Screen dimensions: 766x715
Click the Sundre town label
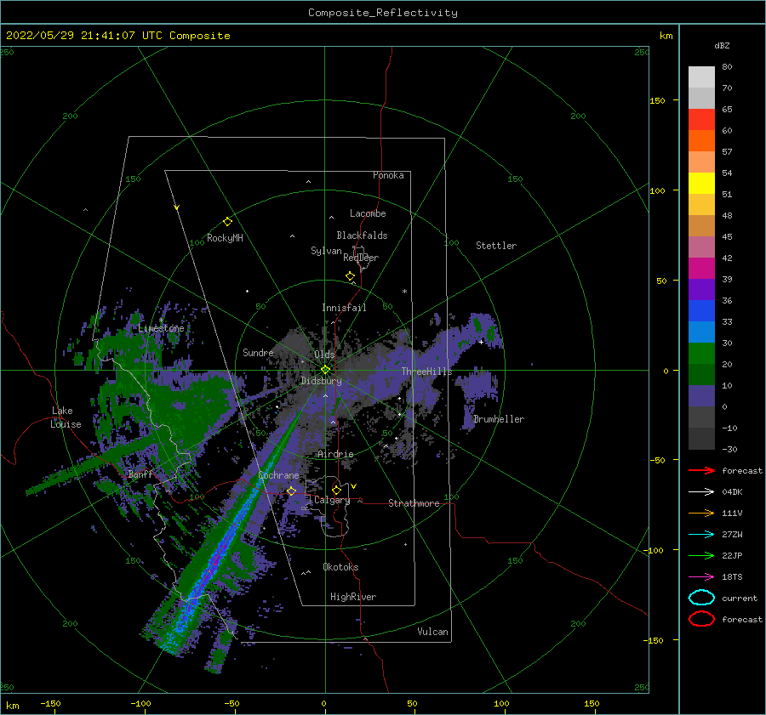tap(258, 352)
